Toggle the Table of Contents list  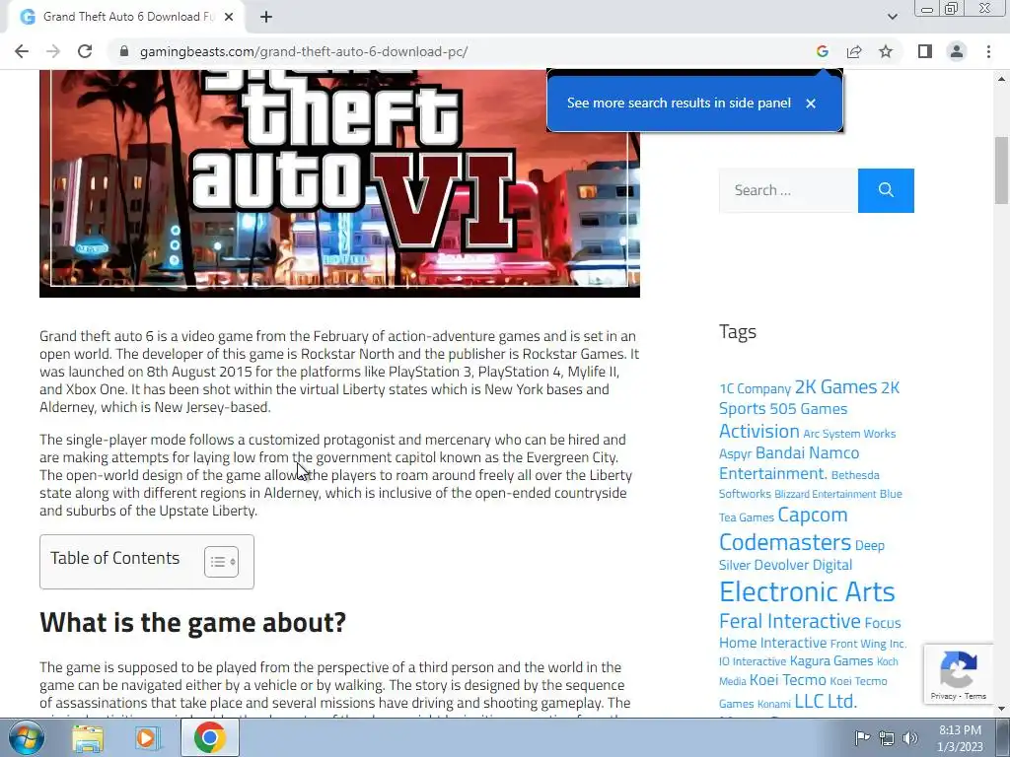[221, 561]
